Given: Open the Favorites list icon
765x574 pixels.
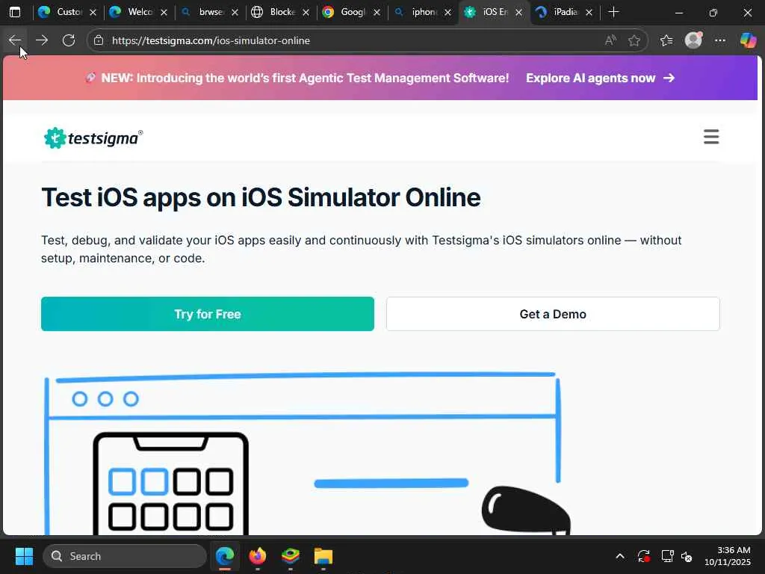Looking at the screenshot, I should point(666,40).
